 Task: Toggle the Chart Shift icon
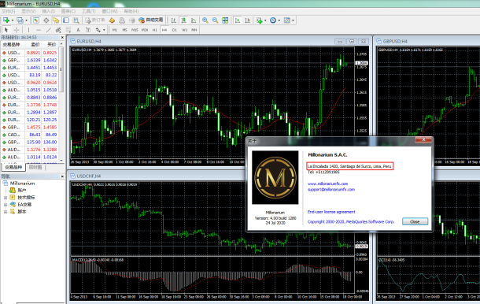click(248, 20)
